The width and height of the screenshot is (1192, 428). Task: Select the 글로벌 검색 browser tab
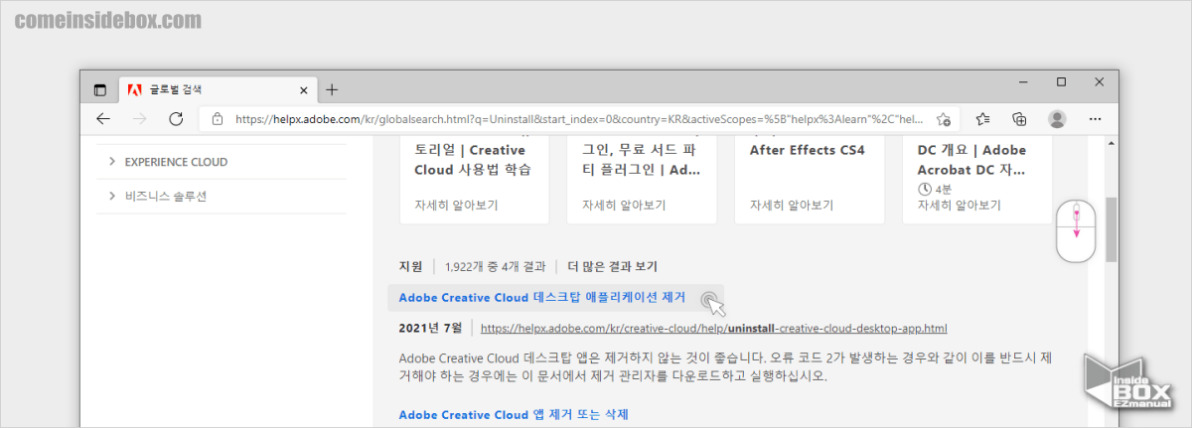(x=217, y=89)
